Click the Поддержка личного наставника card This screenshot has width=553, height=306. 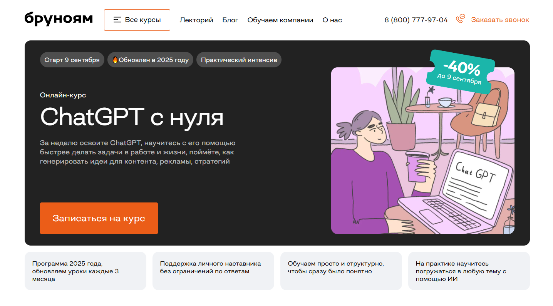click(213, 271)
